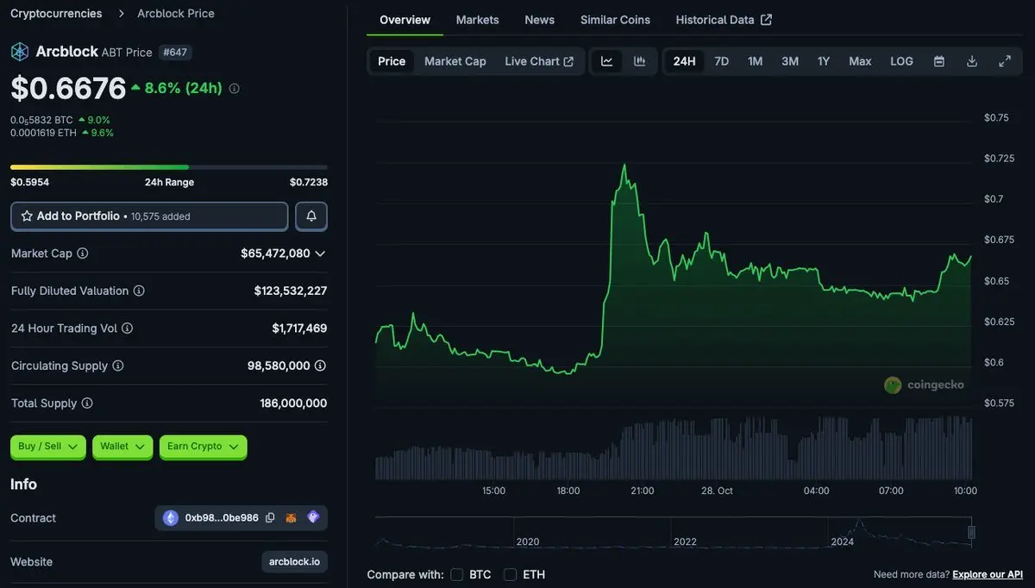Click the Arcblock coin logo icon
Image resolution: width=1035 pixels, height=588 pixels.
pos(20,52)
